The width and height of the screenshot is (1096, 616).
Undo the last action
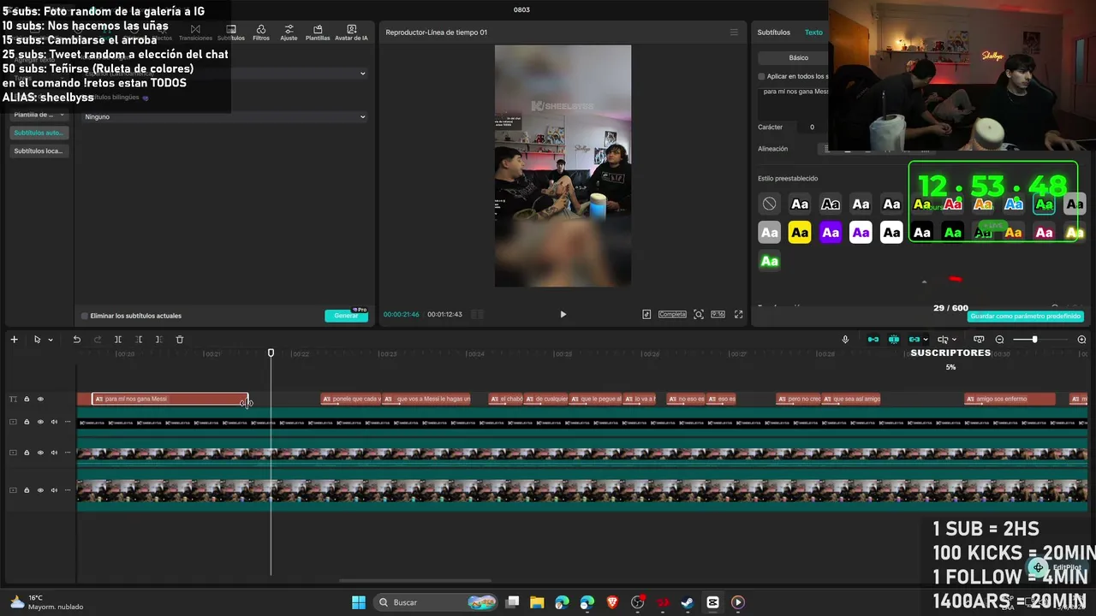click(76, 340)
